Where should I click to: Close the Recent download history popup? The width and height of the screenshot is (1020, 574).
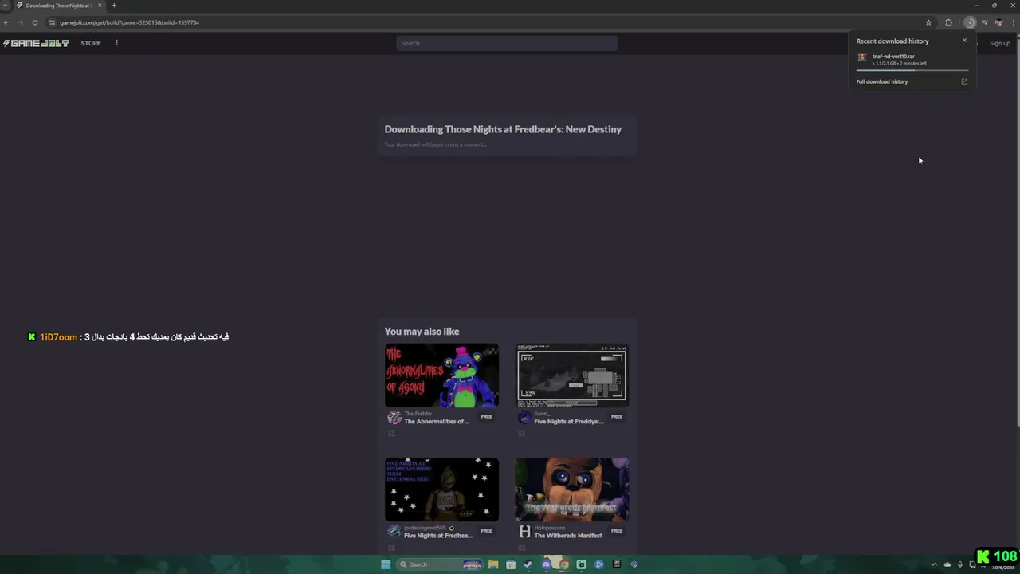coord(964,41)
